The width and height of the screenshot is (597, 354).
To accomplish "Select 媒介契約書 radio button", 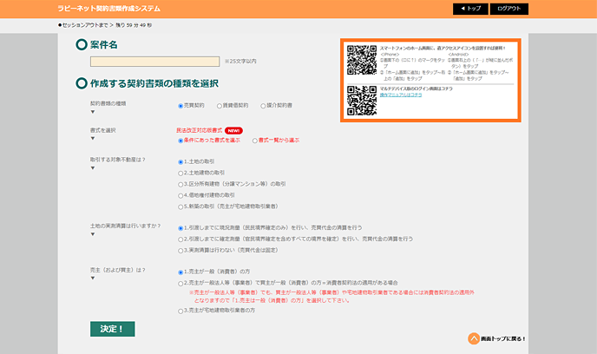I will [x=263, y=106].
